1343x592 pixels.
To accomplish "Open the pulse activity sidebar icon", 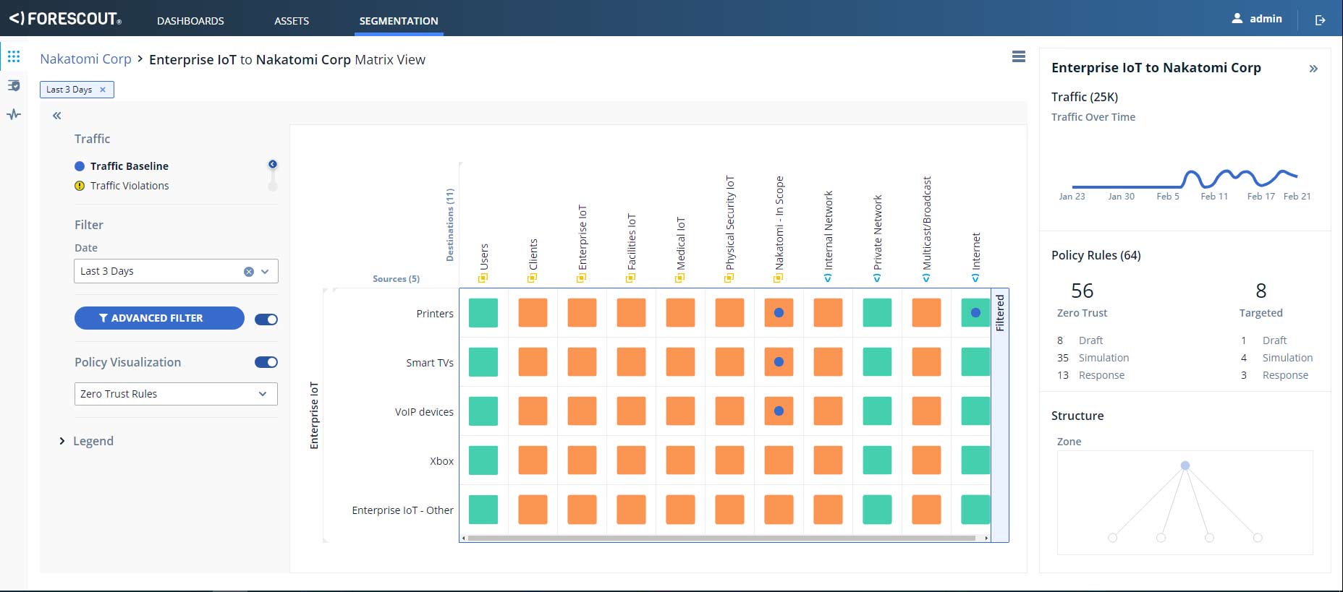I will tap(14, 114).
